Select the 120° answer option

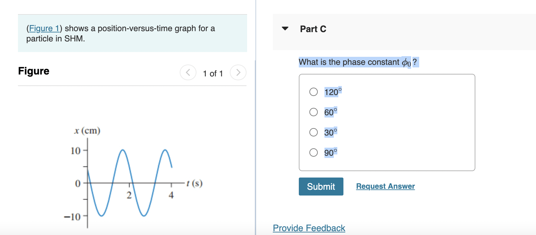coord(314,92)
